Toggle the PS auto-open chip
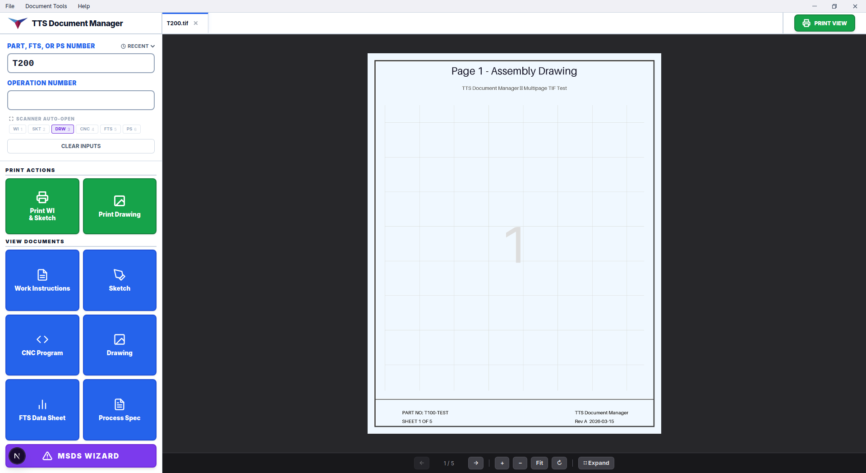 pos(131,129)
